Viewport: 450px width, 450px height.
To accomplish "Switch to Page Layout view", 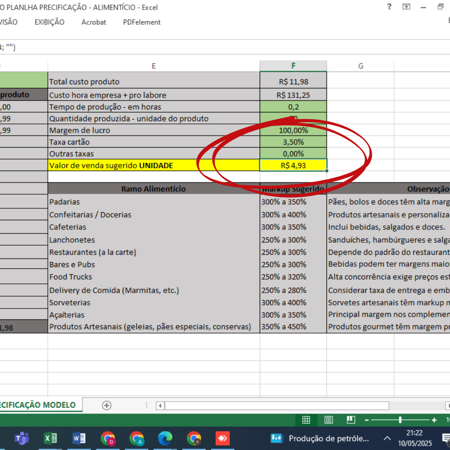I will point(329,420).
